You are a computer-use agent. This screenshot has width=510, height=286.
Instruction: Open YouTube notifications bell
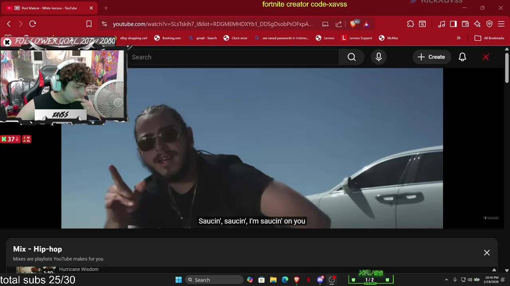[462, 57]
